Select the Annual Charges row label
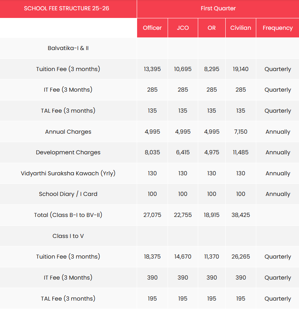 (68, 132)
